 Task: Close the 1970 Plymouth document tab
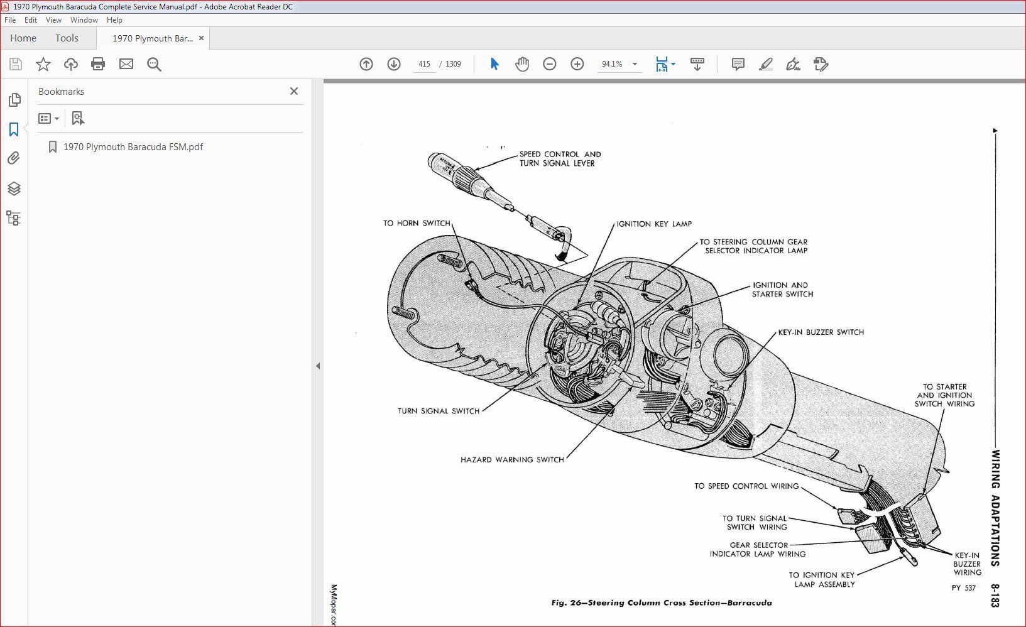201,38
